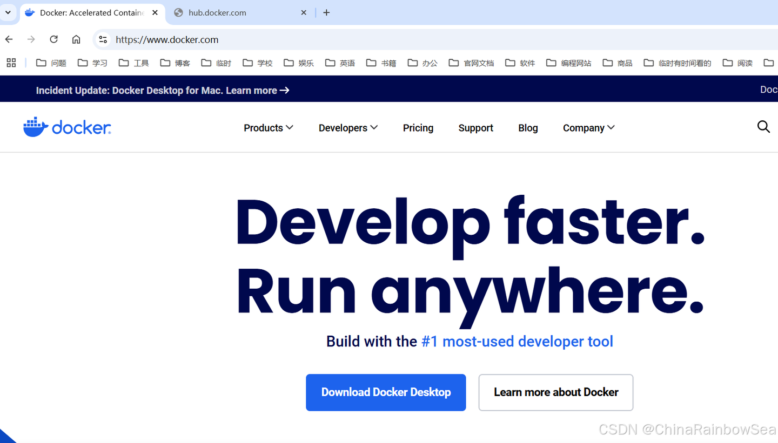778x443 pixels.
Task: Select the Blog menu item
Action: [x=528, y=128]
